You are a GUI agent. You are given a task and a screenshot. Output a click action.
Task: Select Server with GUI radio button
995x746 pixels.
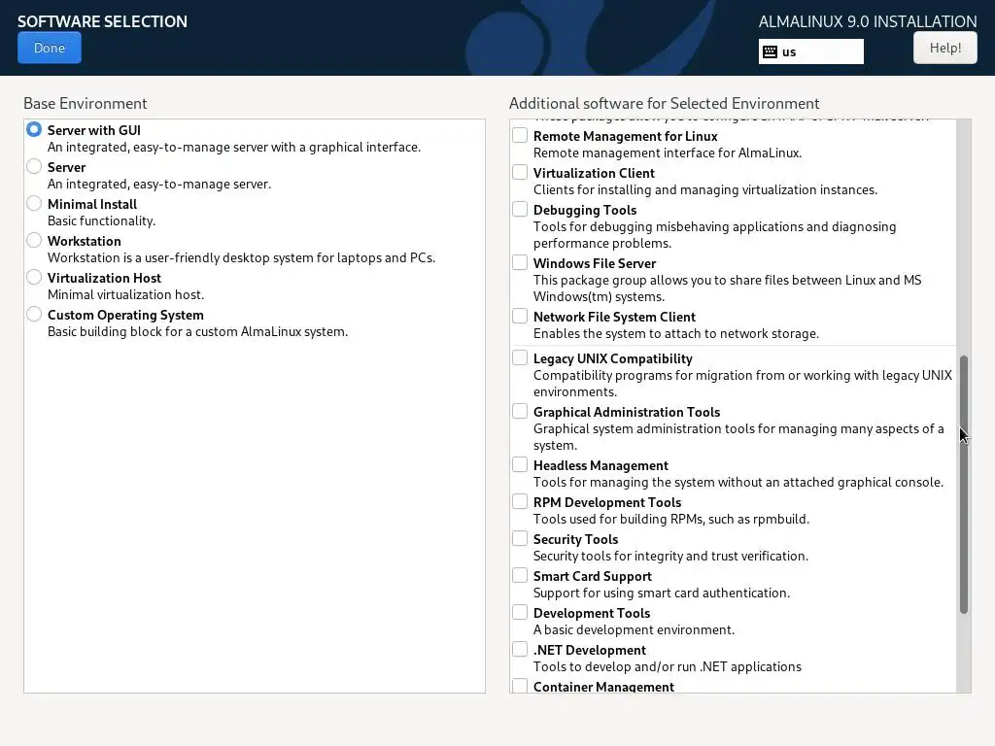pos(34,129)
